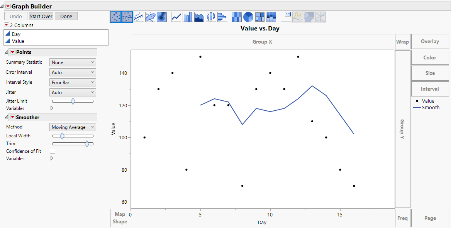Select the Line of Fit icon
The height and width of the screenshot is (228, 451).
pyautogui.click(x=139, y=17)
